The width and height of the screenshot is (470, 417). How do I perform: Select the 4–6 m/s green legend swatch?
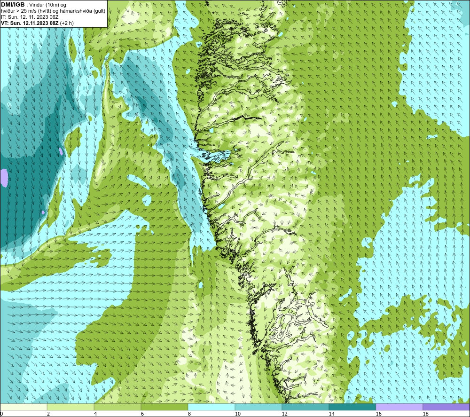click(117, 407)
